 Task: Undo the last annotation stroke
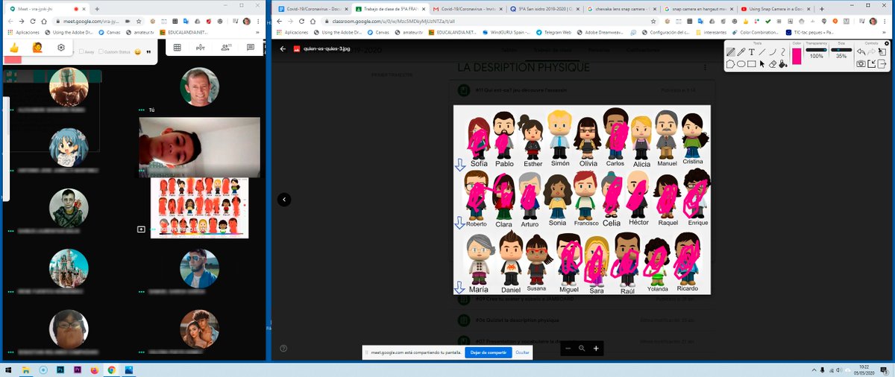point(861,52)
